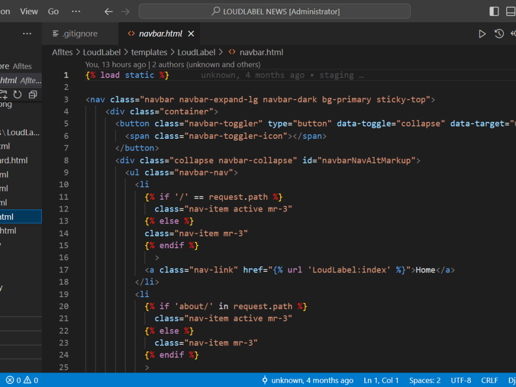The image size is (516, 387).
Task: Click the UTF-8 encoding indicator
Action: point(461,380)
